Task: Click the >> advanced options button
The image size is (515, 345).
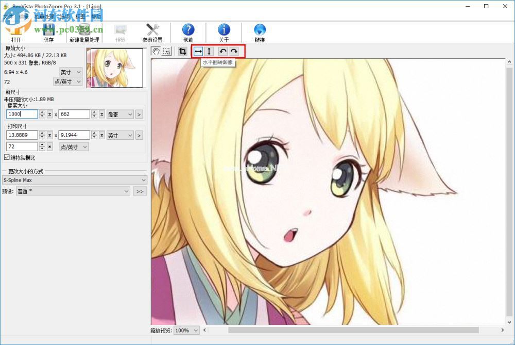Action: click(139, 191)
